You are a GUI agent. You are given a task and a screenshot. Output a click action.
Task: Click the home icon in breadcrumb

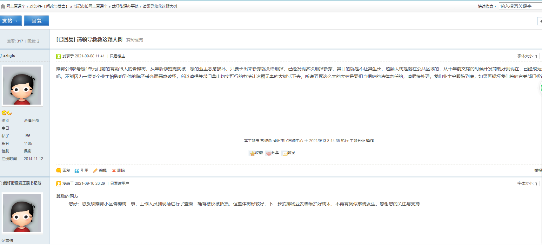3,6
